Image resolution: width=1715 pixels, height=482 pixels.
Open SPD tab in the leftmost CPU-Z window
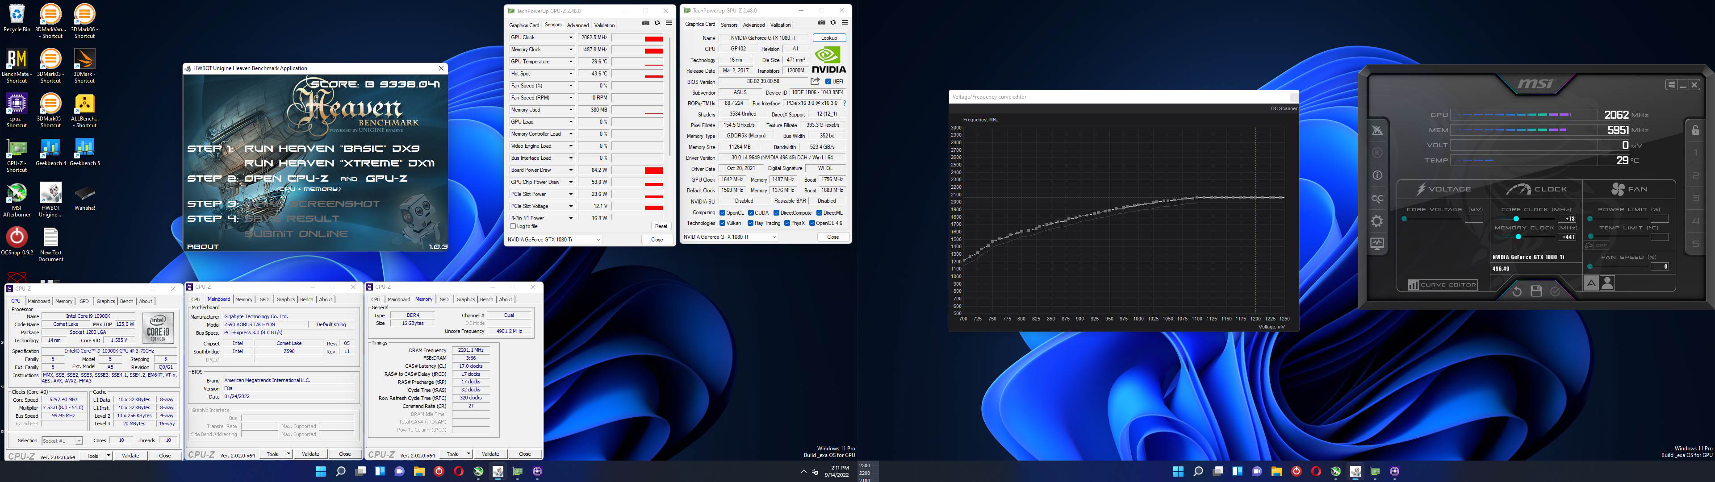click(x=84, y=302)
